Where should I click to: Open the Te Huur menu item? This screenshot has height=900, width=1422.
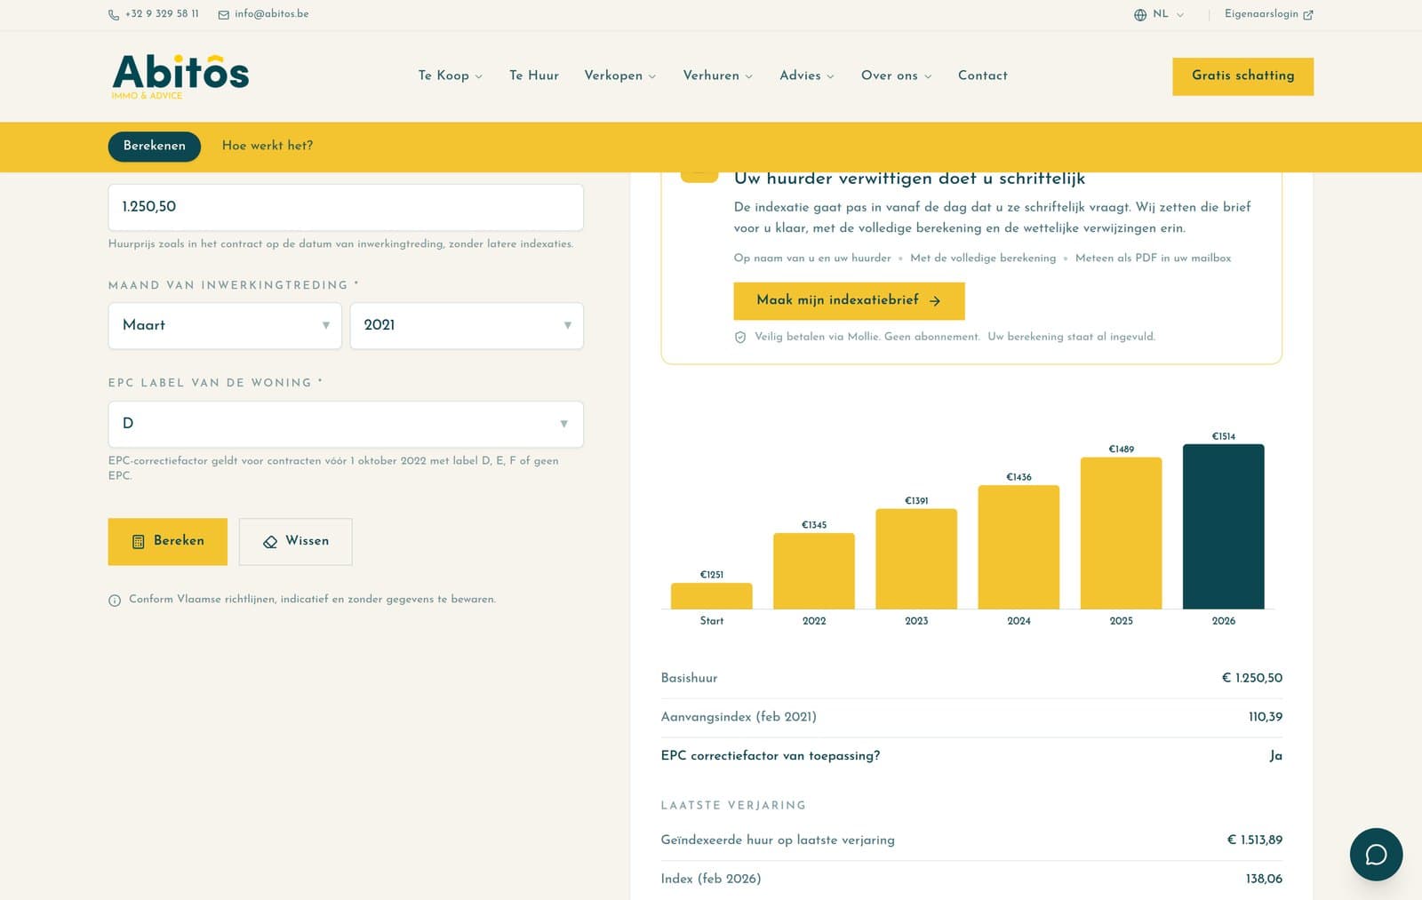click(534, 76)
